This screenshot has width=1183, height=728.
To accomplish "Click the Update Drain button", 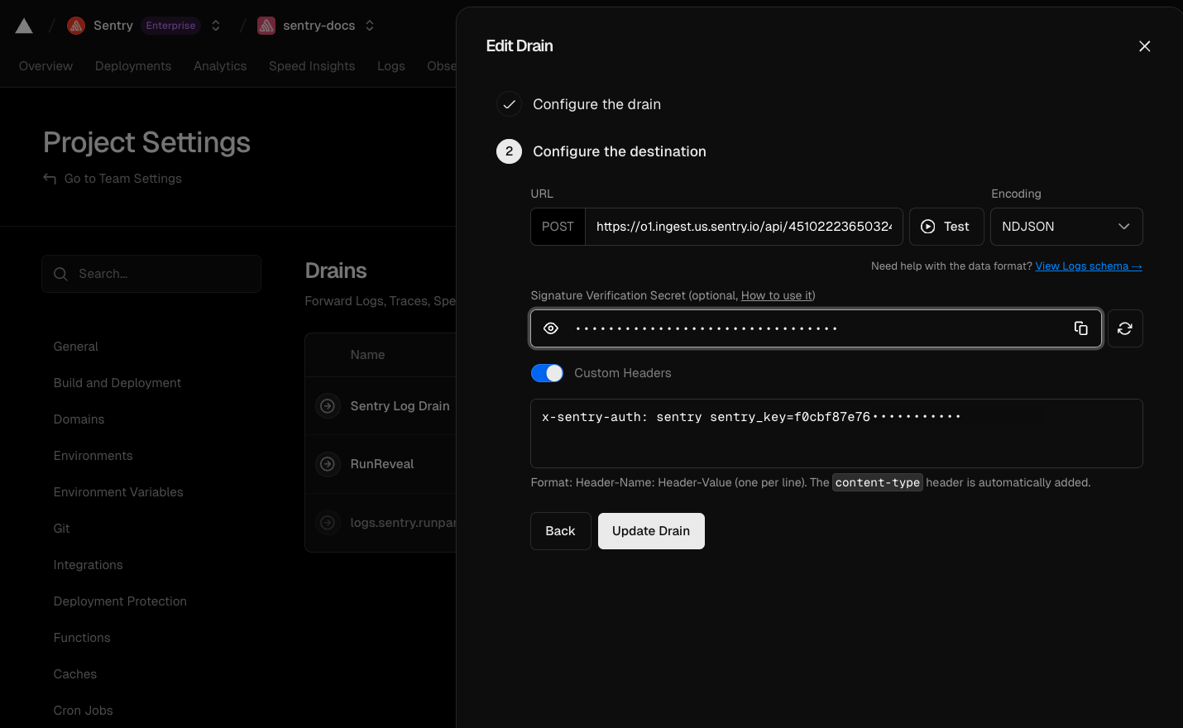I will (651, 531).
